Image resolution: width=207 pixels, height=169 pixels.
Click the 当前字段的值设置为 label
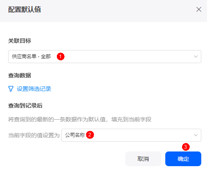[x=34, y=135]
